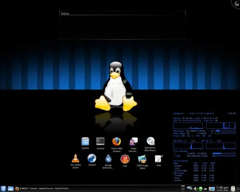
Task: Open the OpenOffice Word Processor icon
Action: [151, 144]
